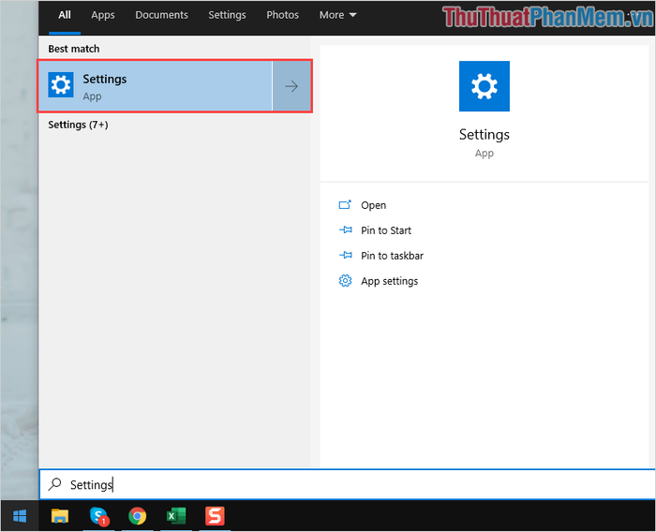Click the Best match heading
The image size is (656, 532).
(x=74, y=49)
